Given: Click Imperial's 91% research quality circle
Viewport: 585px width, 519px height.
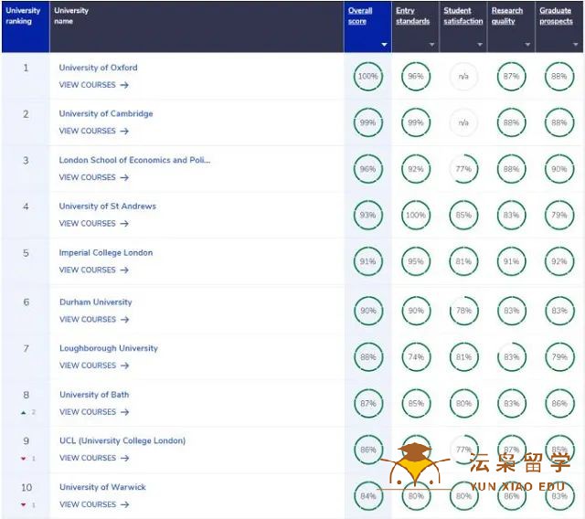Looking at the screenshot, I should click(511, 261).
